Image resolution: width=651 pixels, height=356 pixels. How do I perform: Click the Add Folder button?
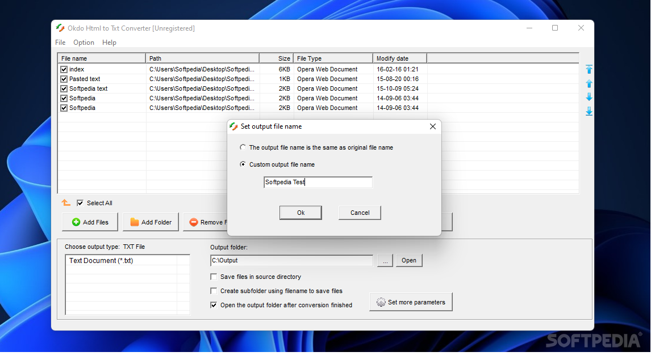pos(151,222)
